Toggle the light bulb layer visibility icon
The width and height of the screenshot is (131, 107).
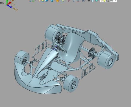102,1
